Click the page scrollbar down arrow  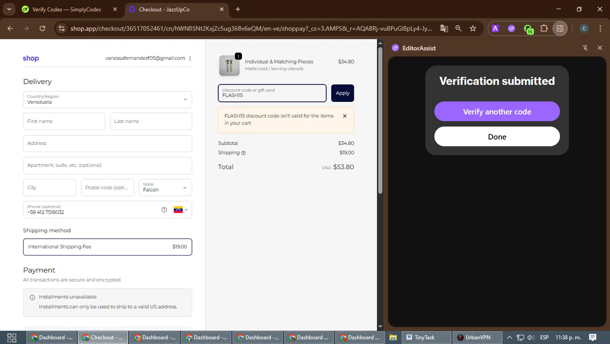(380, 327)
